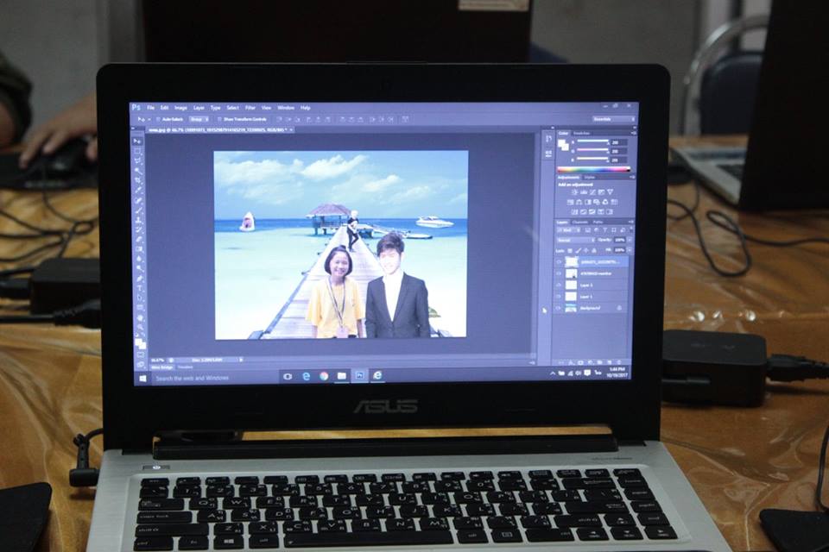Viewport: 829px width, 552px height.
Task: Open the Filter menu
Action: [x=250, y=108]
